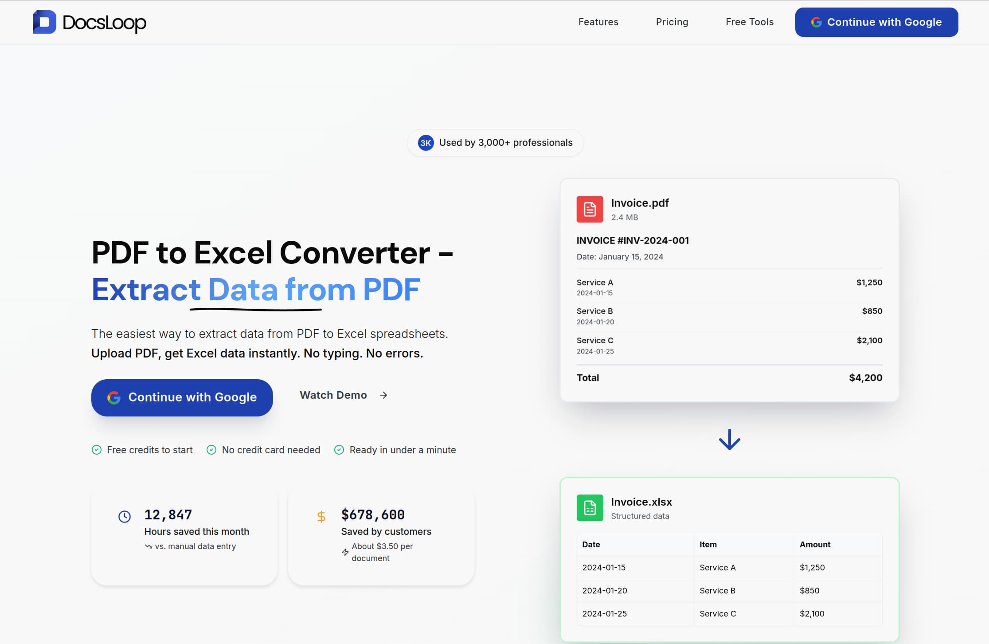Open the Free Tools menu item

(750, 22)
